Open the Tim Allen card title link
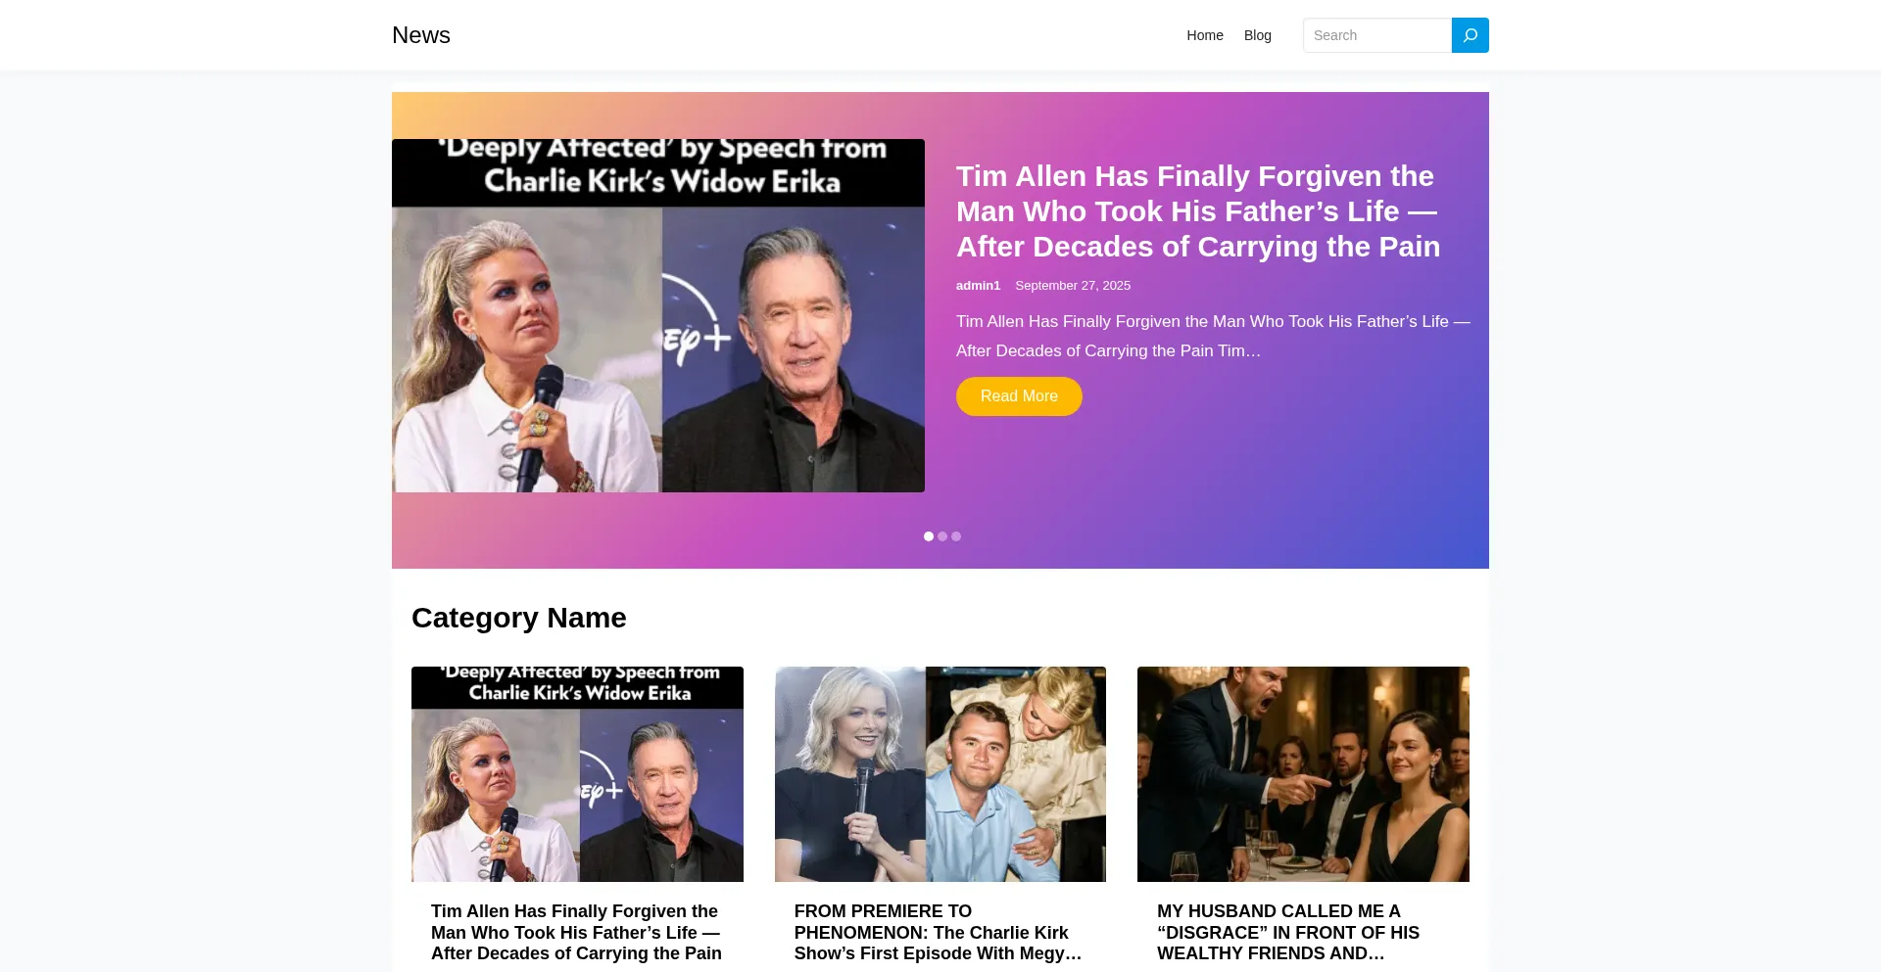The height and width of the screenshot is (972, 1881). coord(576,933)
